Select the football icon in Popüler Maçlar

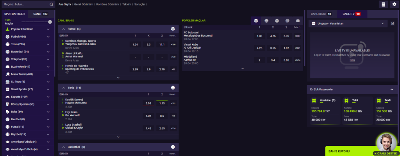click(x=256, y=21)
